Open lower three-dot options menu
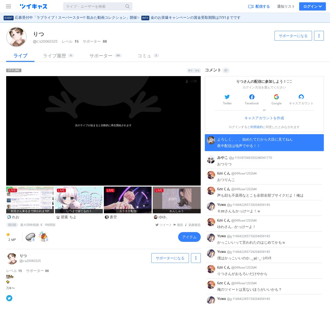Screen dimensions: 330x320 pos(196,258)
